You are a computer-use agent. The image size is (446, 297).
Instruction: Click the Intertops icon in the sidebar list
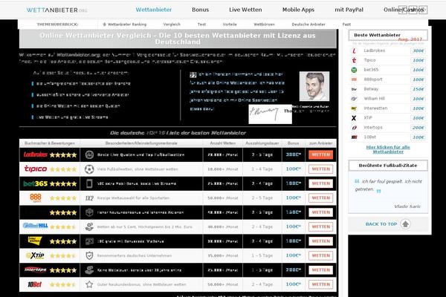354,128
